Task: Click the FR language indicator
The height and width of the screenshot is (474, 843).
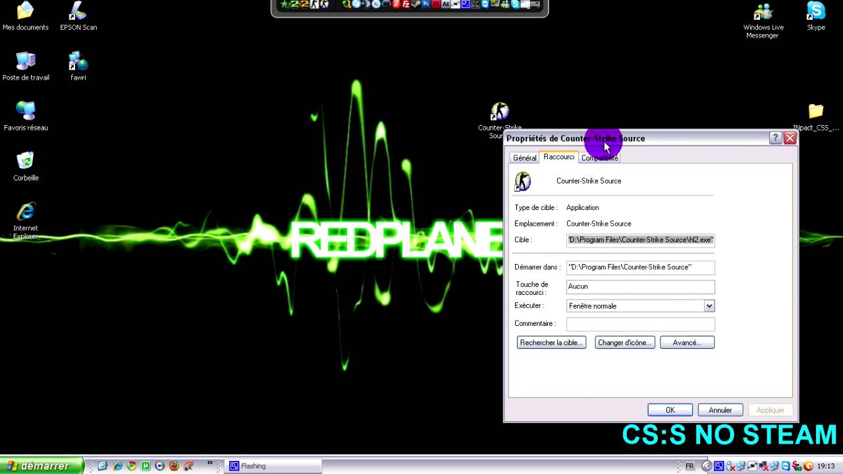Action: point(690,466)
